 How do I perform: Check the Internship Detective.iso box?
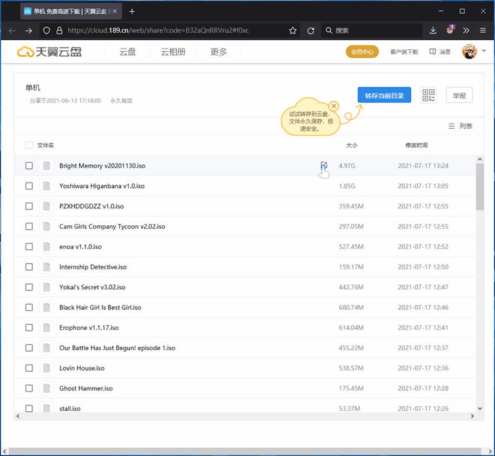29,267
